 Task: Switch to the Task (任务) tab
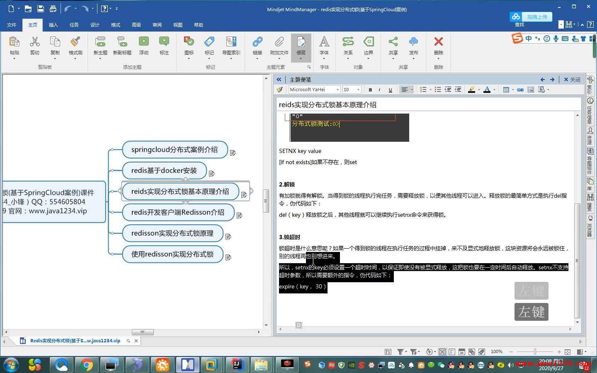click(x=74, y=25)
